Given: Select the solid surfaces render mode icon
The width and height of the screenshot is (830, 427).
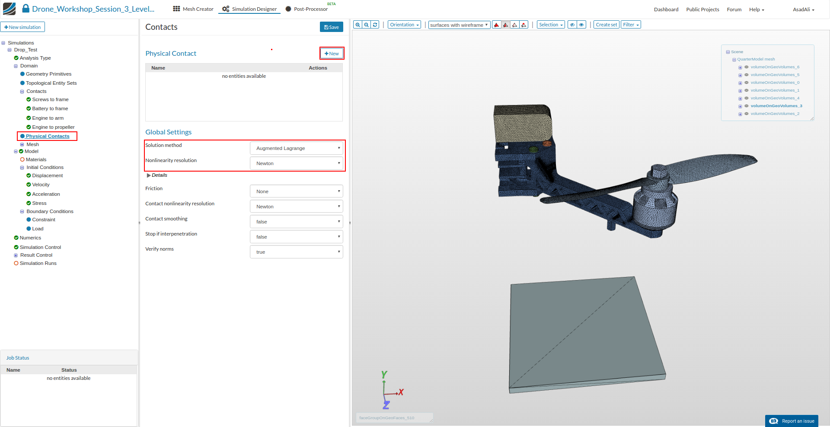Looking at the screenshot, I should pyautogui.click(x=497, y=25).
